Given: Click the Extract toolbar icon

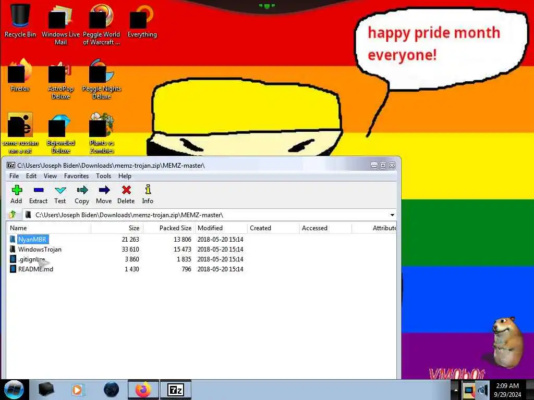Looking at the screenshot, I should [x=39, y=190].
